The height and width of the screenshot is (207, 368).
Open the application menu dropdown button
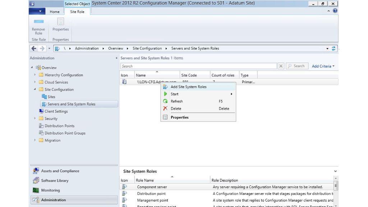tap(37, 11)
